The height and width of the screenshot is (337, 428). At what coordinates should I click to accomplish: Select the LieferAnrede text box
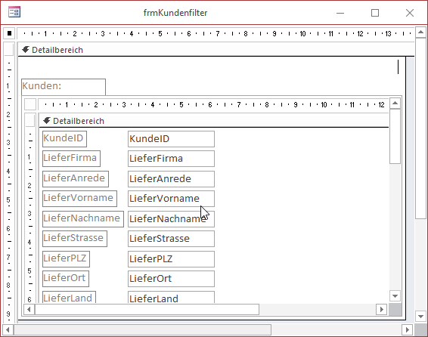(171, 179)
